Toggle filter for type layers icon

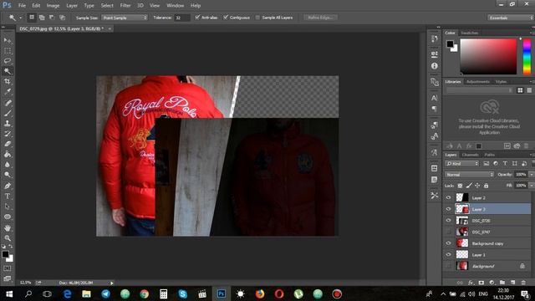505,164
